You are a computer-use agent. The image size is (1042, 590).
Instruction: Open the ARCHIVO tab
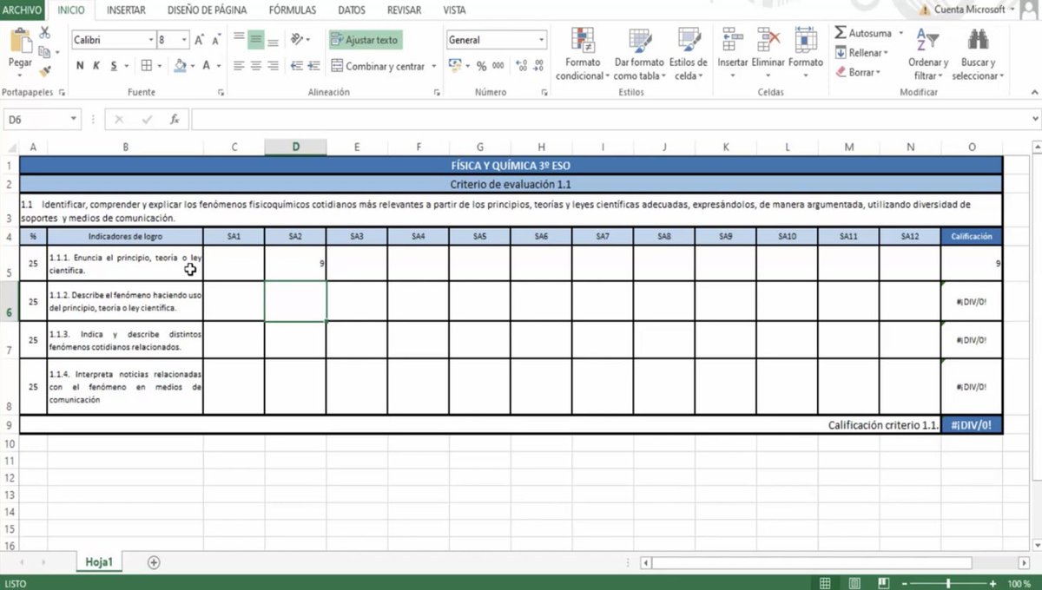point(22,10)
